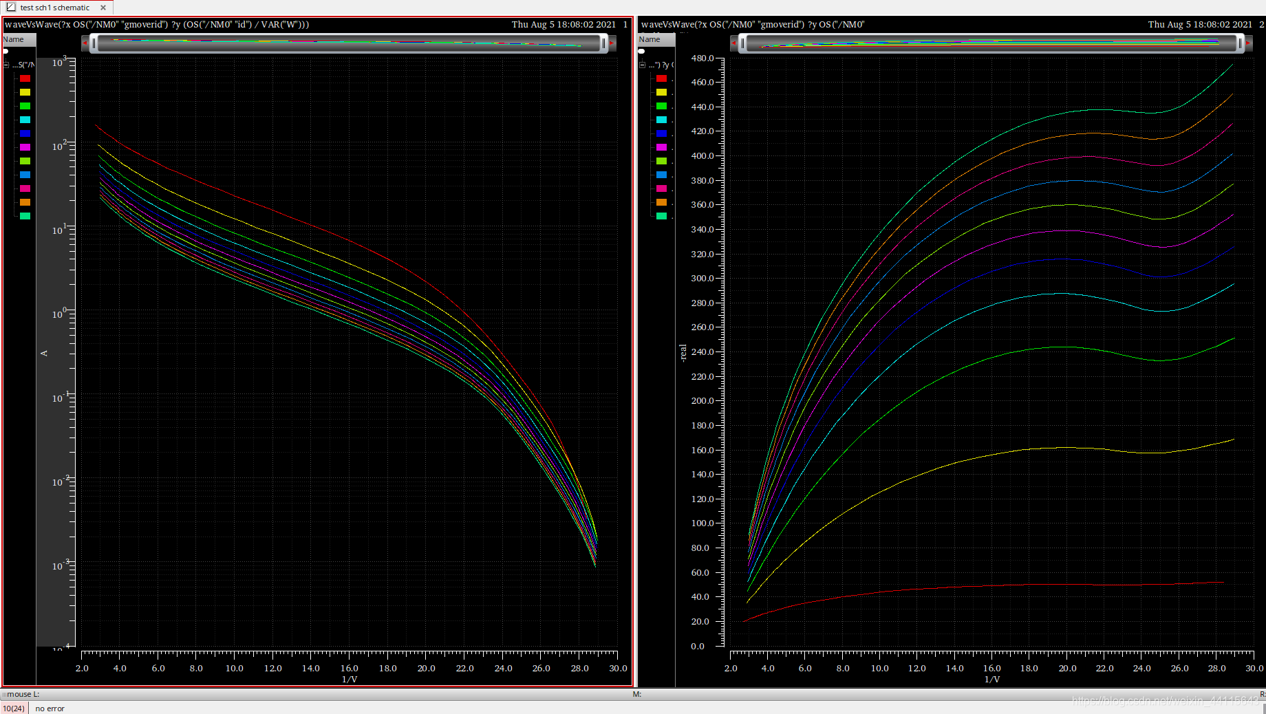Select magenta trace swatch in left legend
The image size is (1266, 714).
click(25, 147)
